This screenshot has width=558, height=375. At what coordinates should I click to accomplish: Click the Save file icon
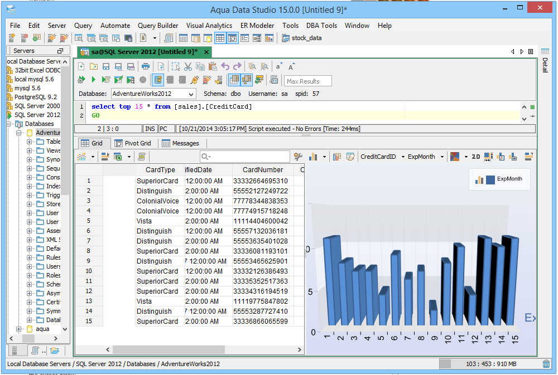point(106,66)
